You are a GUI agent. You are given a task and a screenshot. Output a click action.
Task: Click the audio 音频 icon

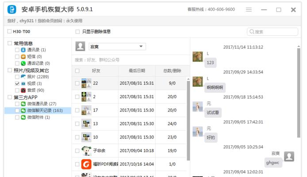pos(23,90)
